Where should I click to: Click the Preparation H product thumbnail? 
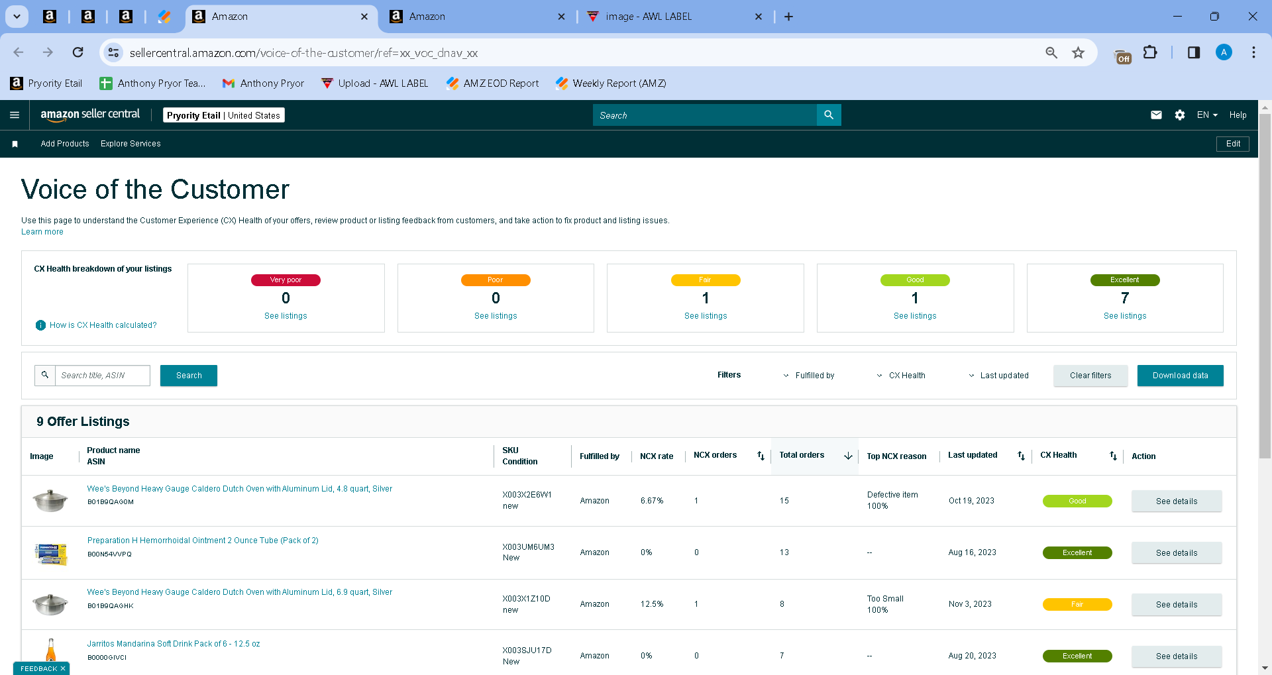click(x=50, y=553)
